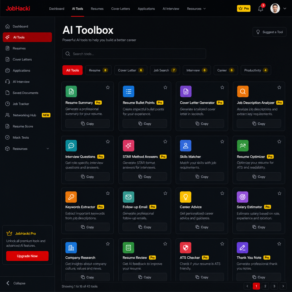
Task: Click the Interview Questions chat icon
Action: click(71, 145)
